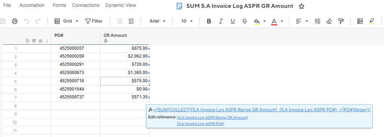Expand the text color arrow
Image resolution: width=384 pixels, height=137 pixels.
pos(282,21)
